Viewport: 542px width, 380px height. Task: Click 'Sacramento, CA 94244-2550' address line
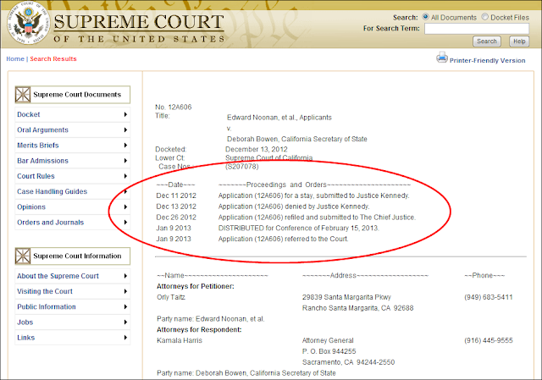(x=348, y=362)
